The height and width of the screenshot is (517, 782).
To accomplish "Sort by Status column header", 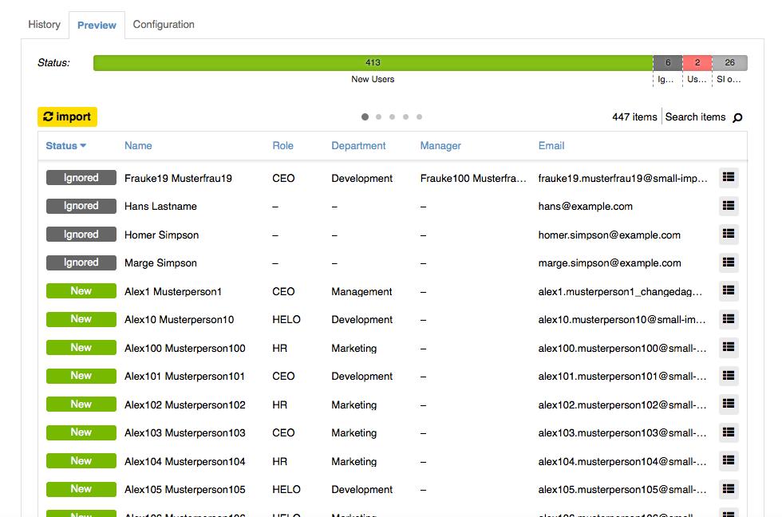I will 65,146.
